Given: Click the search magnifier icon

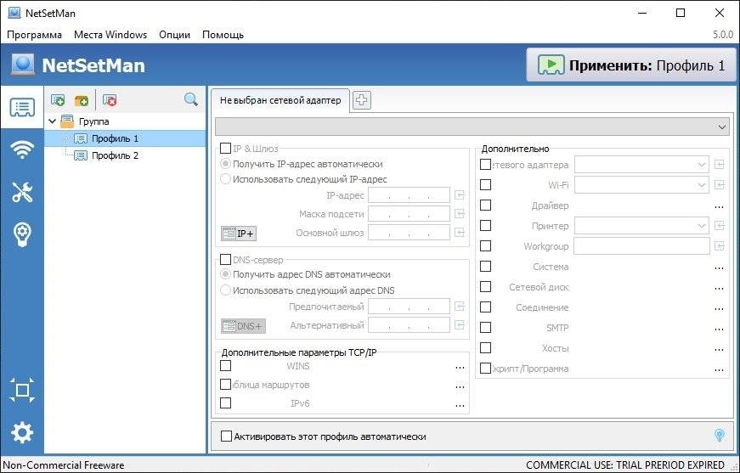Looking at the screenshot, I should click(191, 100).
